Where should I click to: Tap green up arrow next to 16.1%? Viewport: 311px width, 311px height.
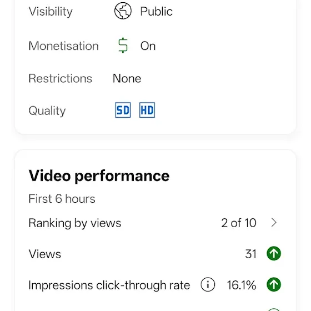tap(274, 284)
